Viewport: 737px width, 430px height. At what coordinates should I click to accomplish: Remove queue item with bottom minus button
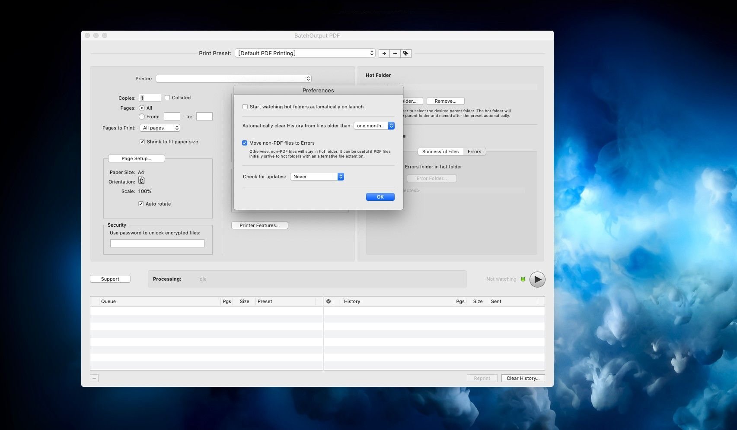94,378
